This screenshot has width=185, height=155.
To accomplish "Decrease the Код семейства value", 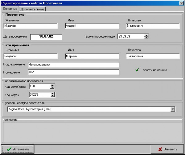I will [x=52, y=88].
